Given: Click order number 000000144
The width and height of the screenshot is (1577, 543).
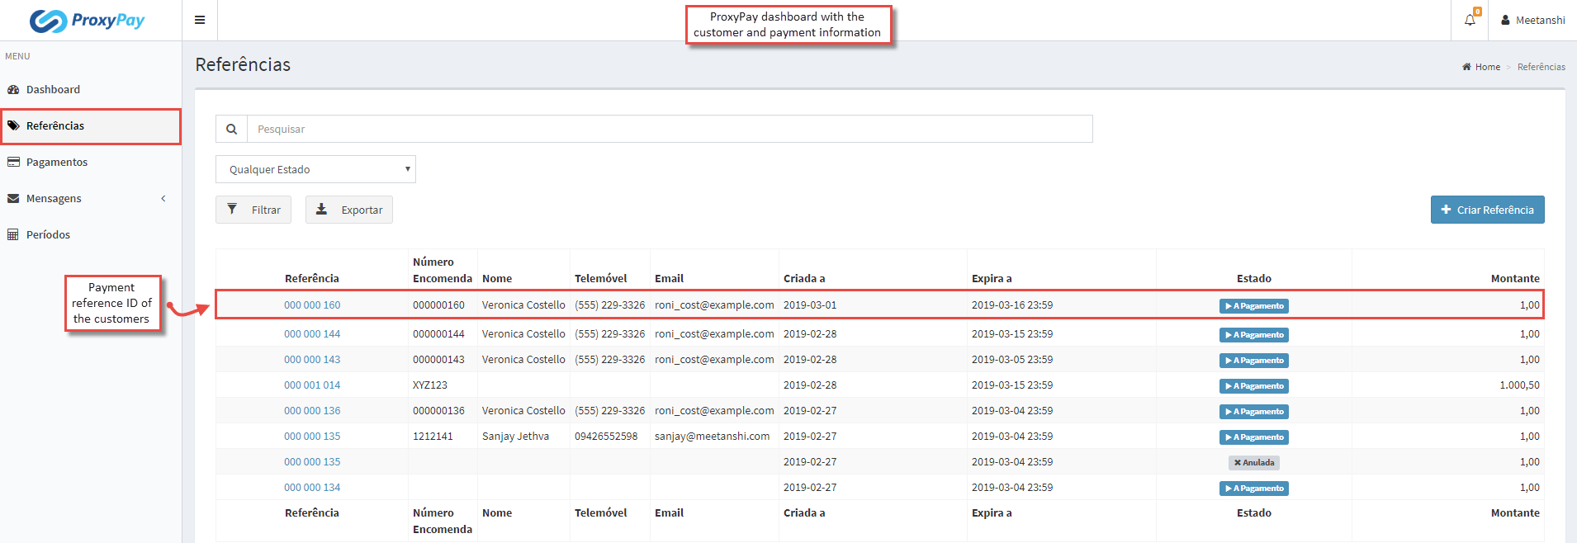Looking at the screenshot, I should pyautogui.click(x=438, y=334).
